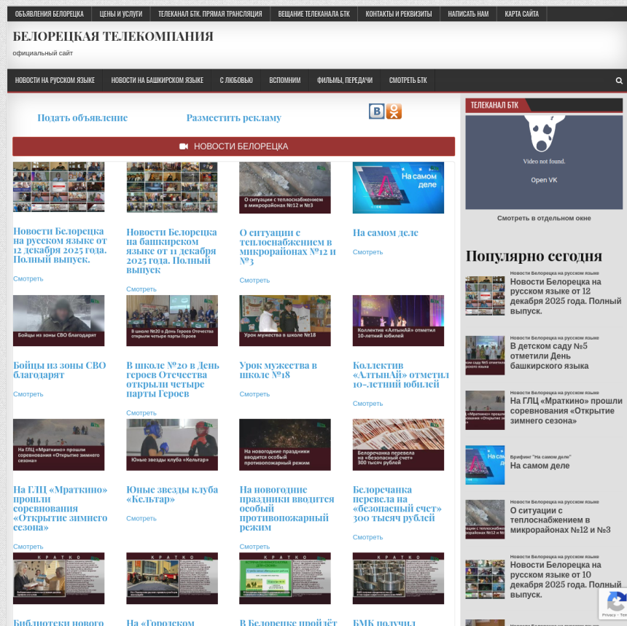Open sidebar item На ГЛЦ «Мраткино» прошли соревнования
This screenshot has width=627, height=626.
(566, 410)
